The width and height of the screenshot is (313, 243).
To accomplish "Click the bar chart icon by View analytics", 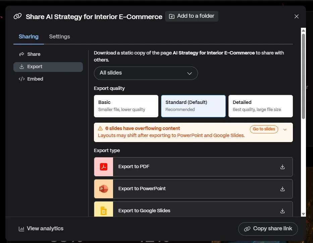I will (x=21, y=229).
